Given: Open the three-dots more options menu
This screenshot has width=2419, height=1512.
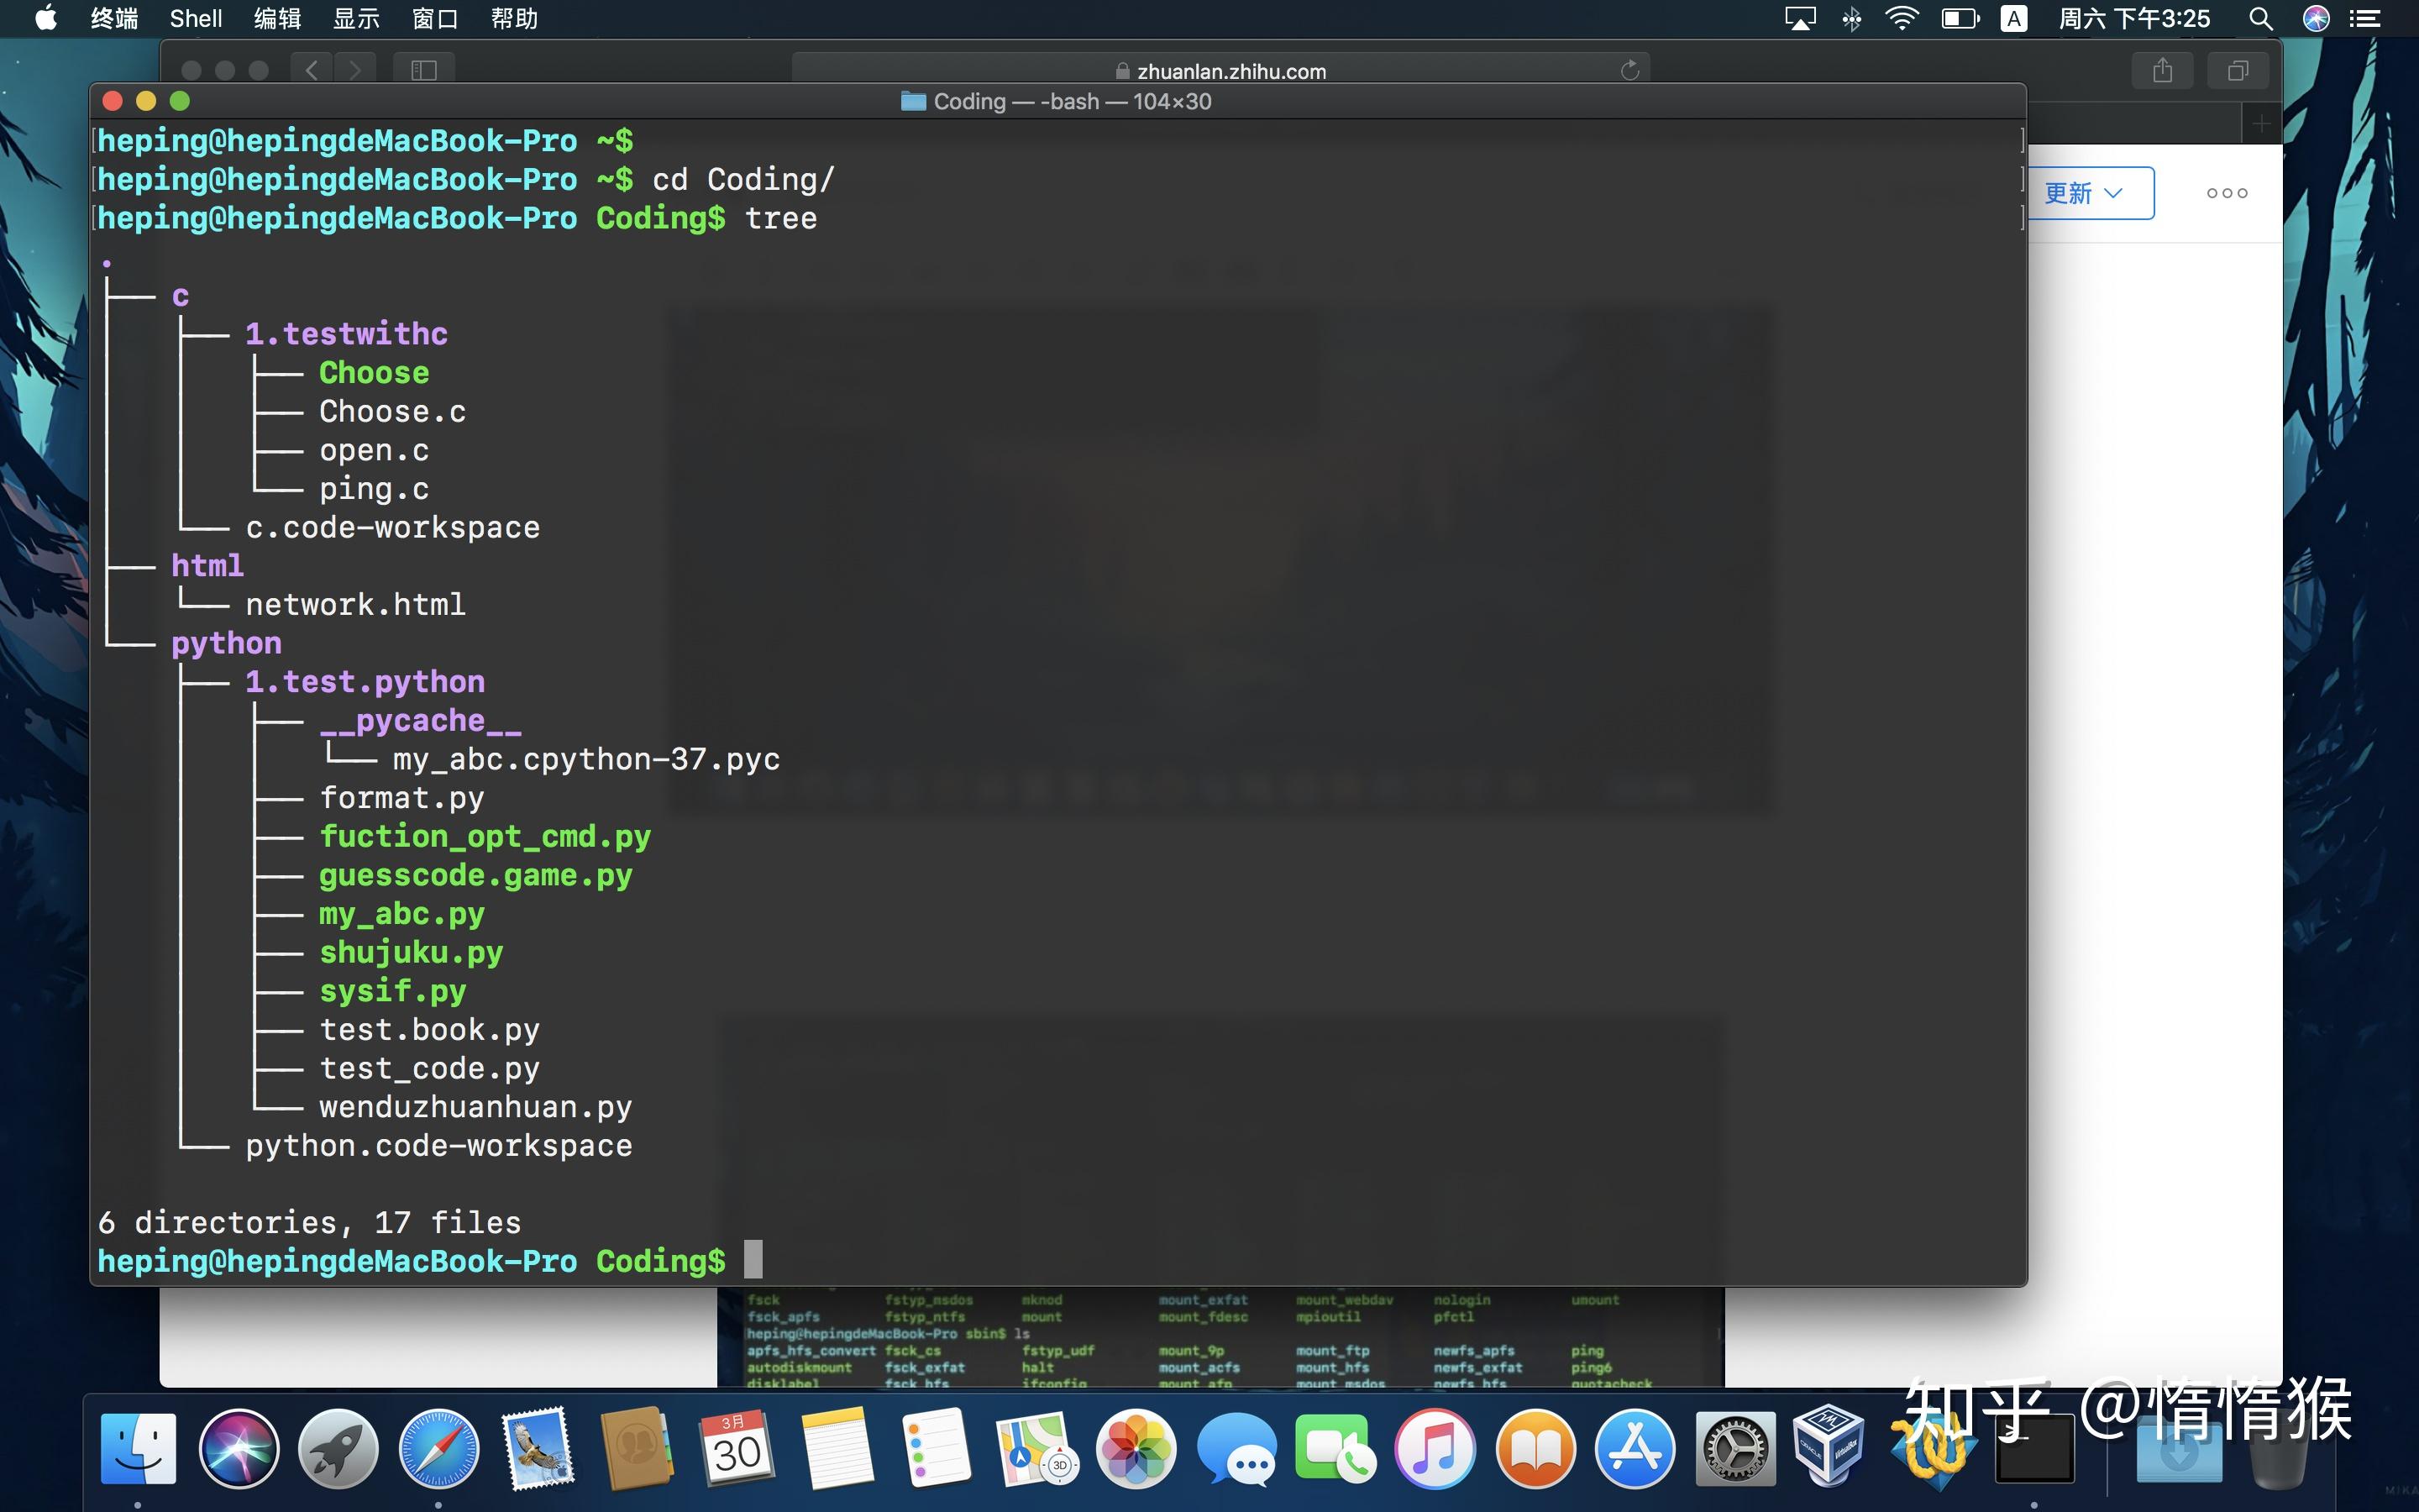Looking at the screenshot, I should [x=2226, y=193].
